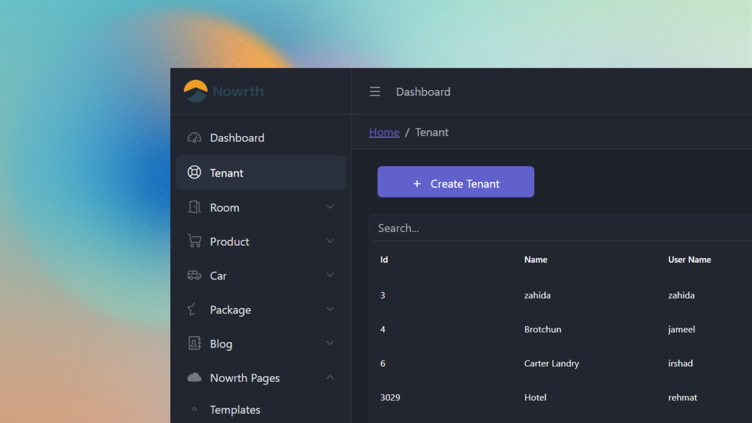This screenshot has height=423, width=752.
Task: Select the Room door icon in sidebar
Action: (x=194, y=207)
